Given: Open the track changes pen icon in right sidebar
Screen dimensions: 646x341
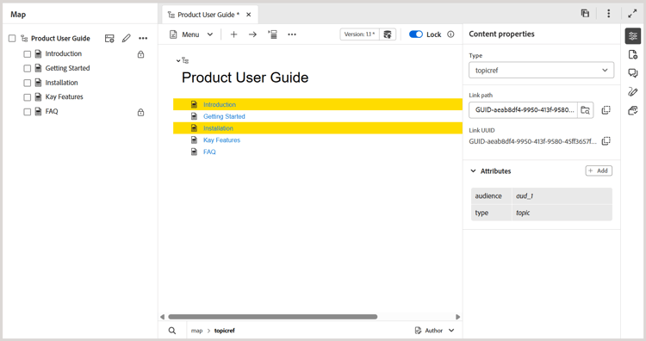Looking at the screenshot, I should pos(633,91).
